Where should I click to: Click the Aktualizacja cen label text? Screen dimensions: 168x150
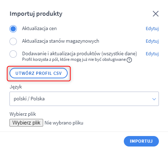(39, 29)
